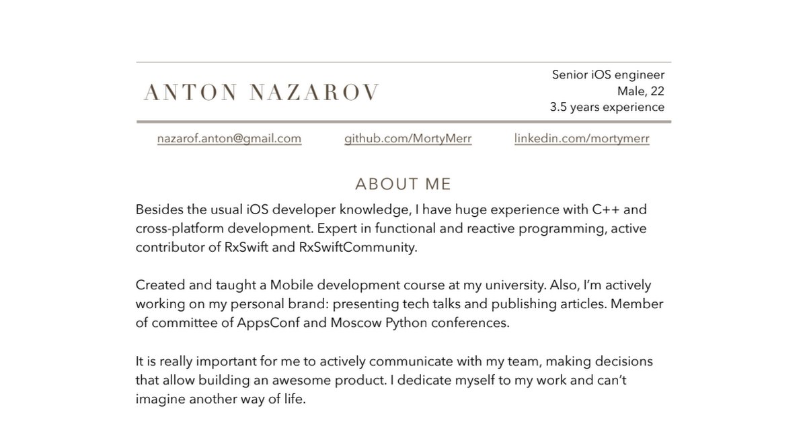Click the ANTON NAZAROV name heading
This screenshot has width=807, height=423.
click(262, 93)
